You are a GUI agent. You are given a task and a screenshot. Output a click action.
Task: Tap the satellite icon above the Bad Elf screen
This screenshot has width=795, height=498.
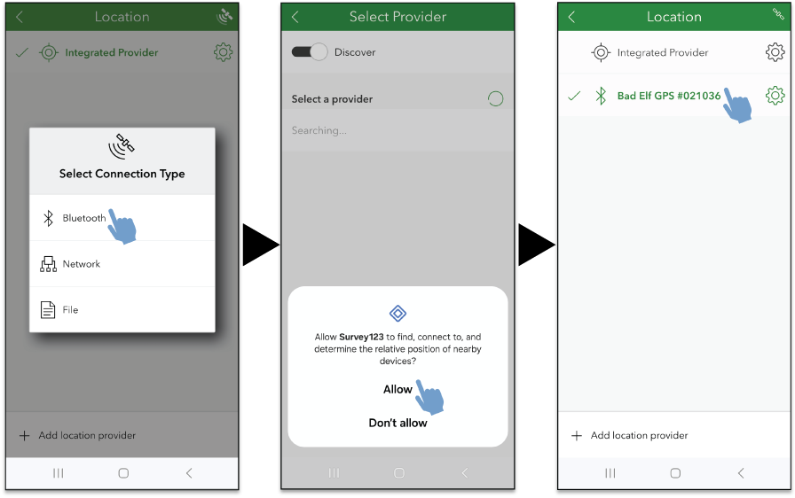pyautogui.click(x=777, y=13)
